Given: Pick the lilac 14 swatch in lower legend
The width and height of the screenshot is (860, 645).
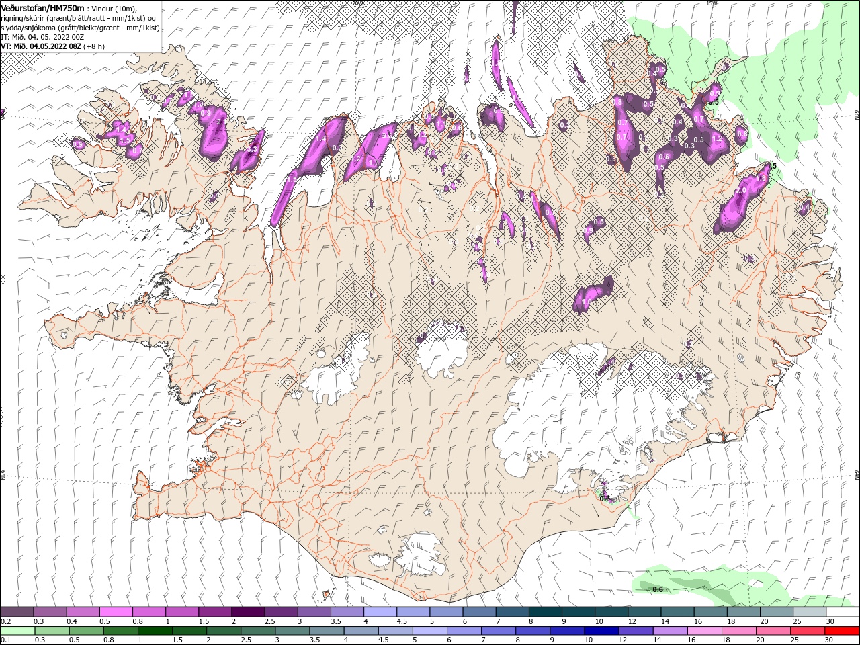Looking at the screenshot, I should pos(671,631).
